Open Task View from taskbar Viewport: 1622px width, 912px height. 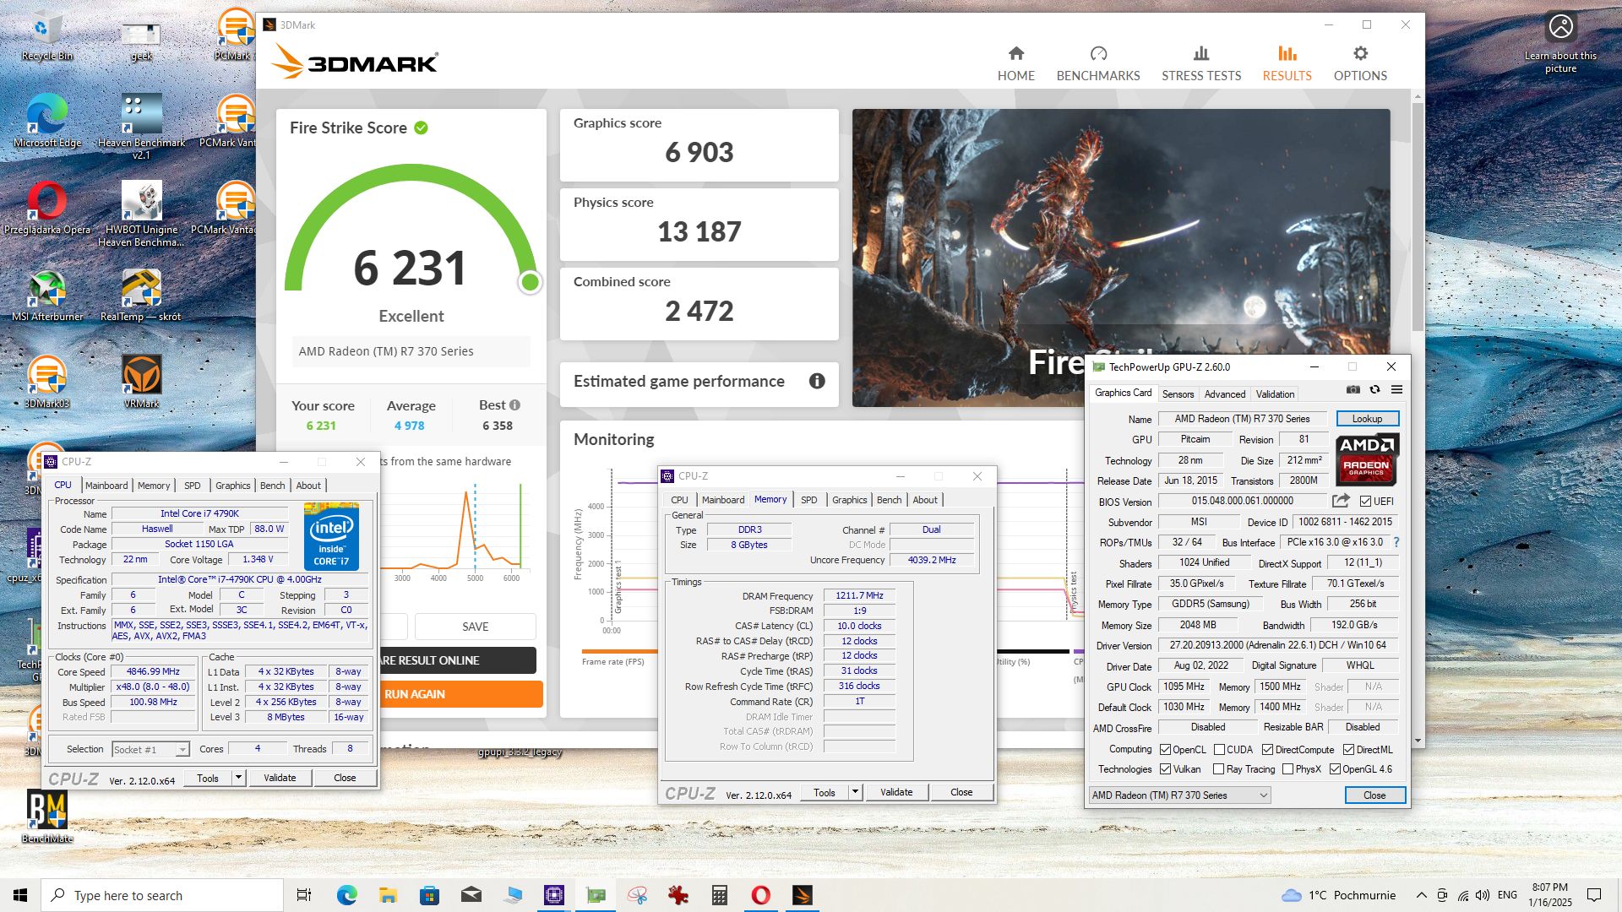tap(304, 895)
